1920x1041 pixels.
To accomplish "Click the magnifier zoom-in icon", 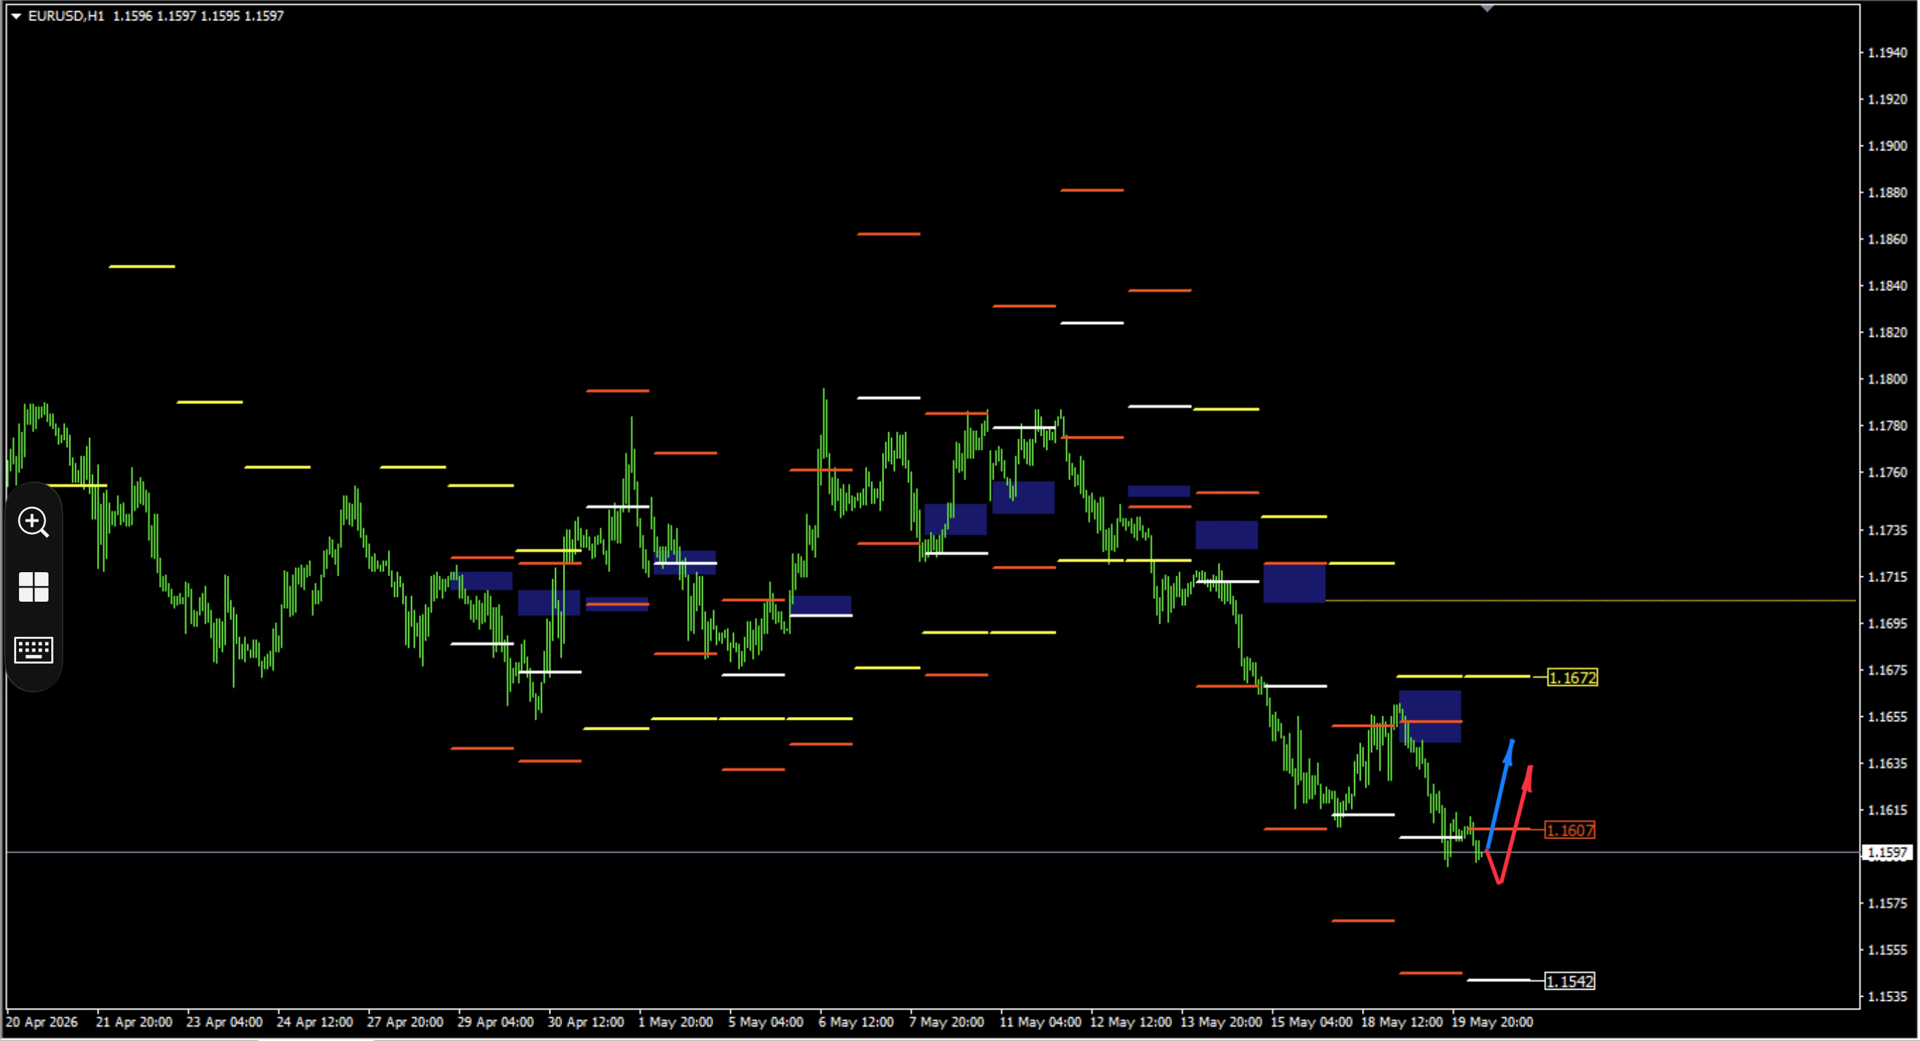I will pos(34,522).
